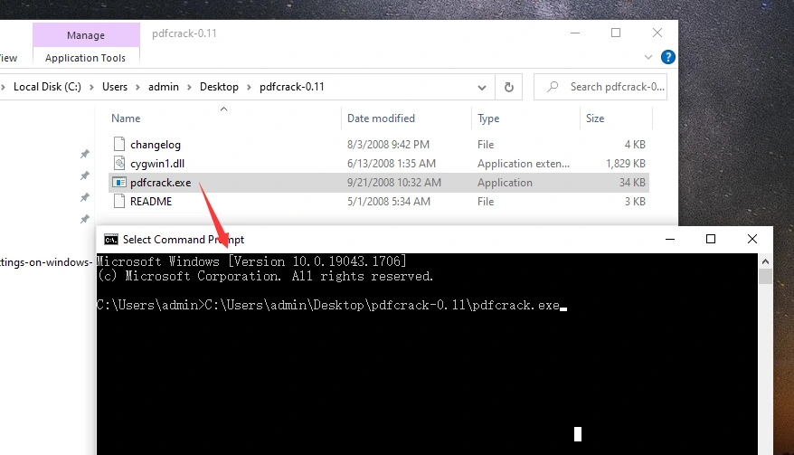Sort files by Size column

tap(595, 118)
